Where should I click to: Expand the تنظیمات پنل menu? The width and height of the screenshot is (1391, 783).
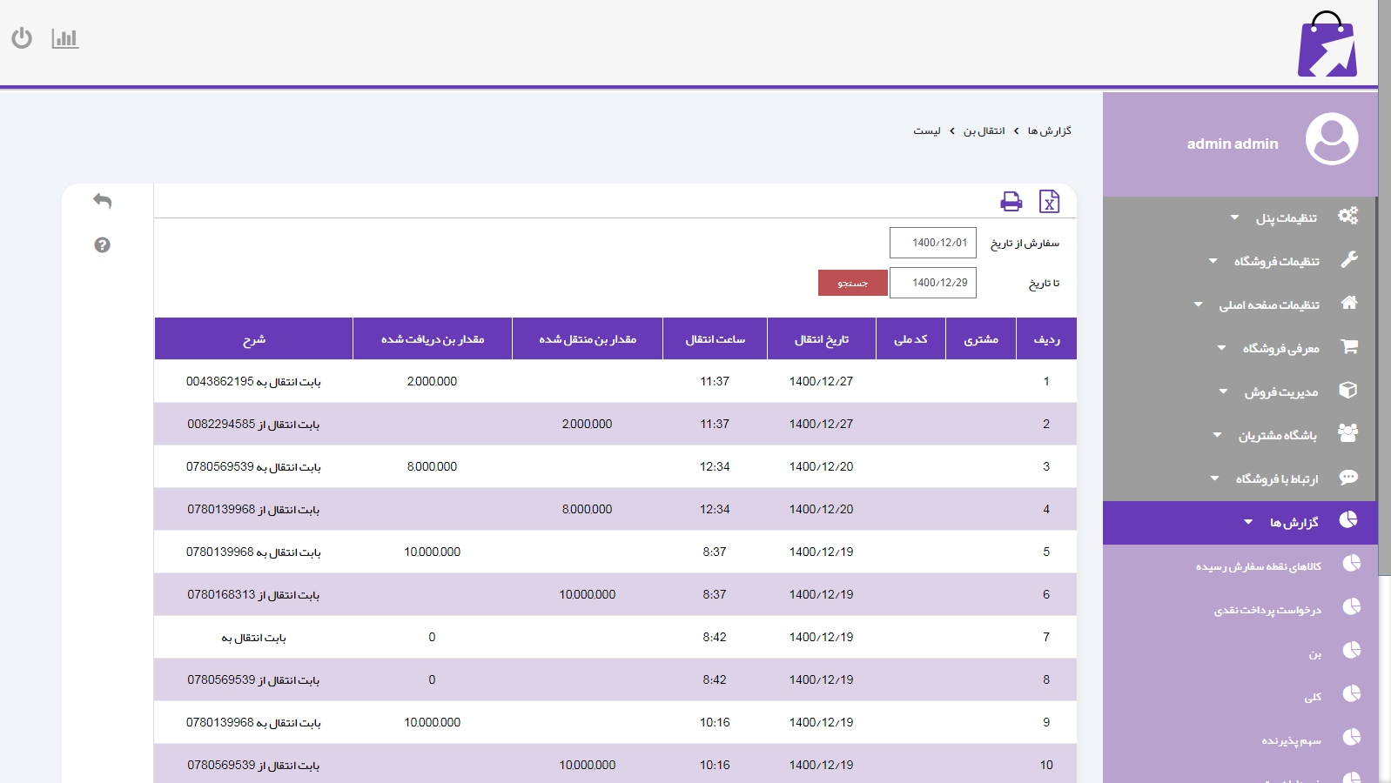1285,217
